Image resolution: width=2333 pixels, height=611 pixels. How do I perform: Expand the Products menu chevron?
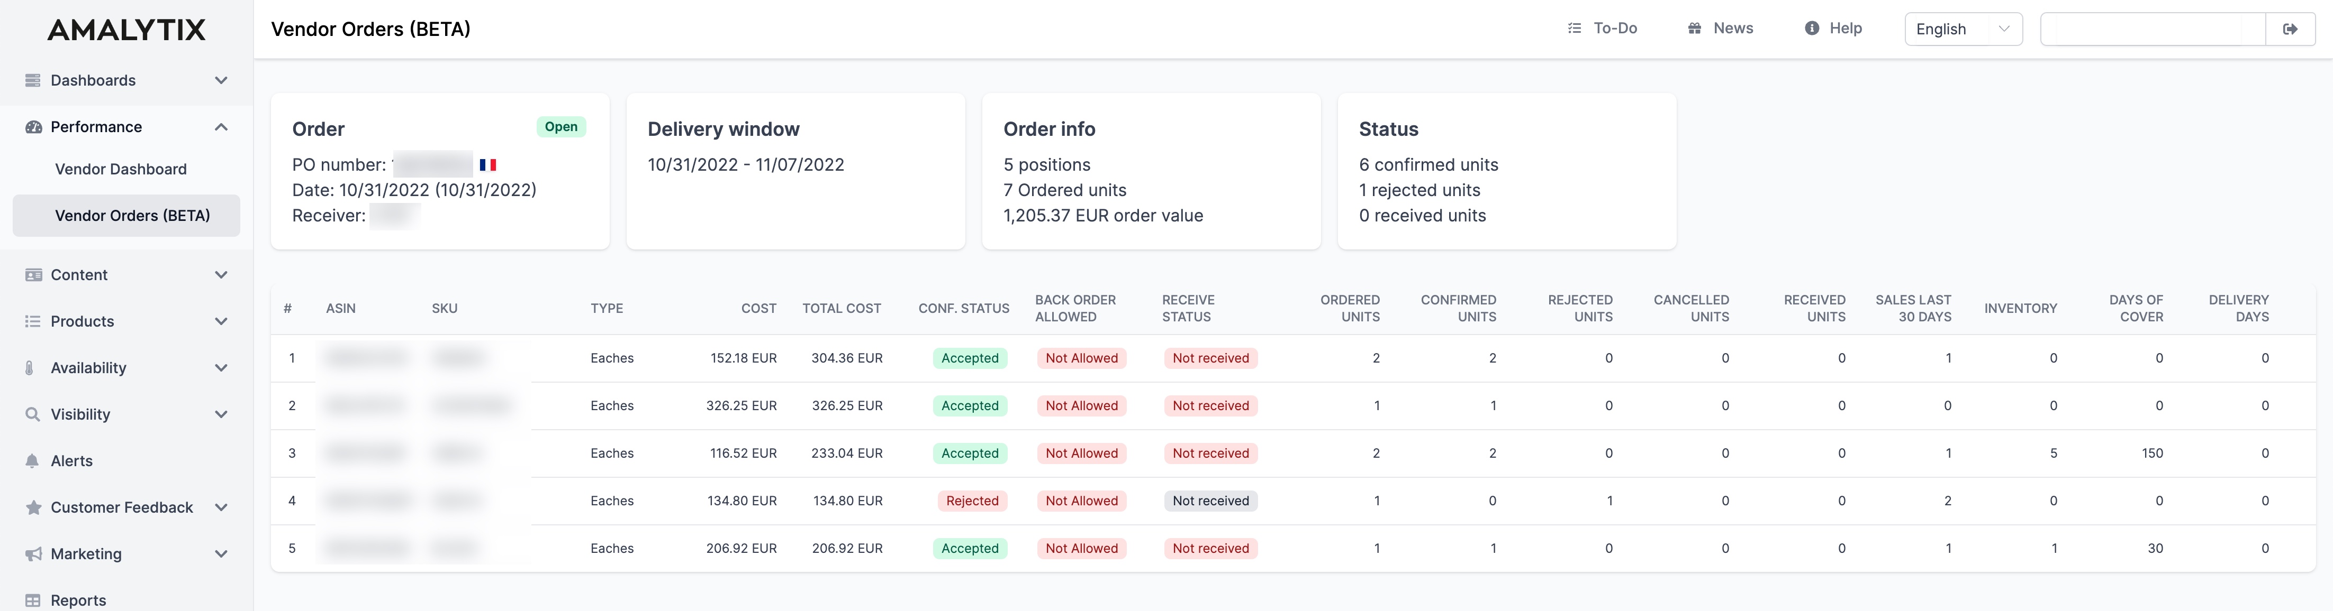[221, 321]
